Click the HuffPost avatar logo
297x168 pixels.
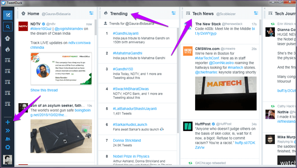pos(188,126)
